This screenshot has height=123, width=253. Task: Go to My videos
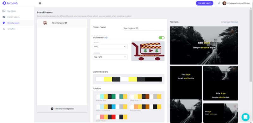[12, 11]
